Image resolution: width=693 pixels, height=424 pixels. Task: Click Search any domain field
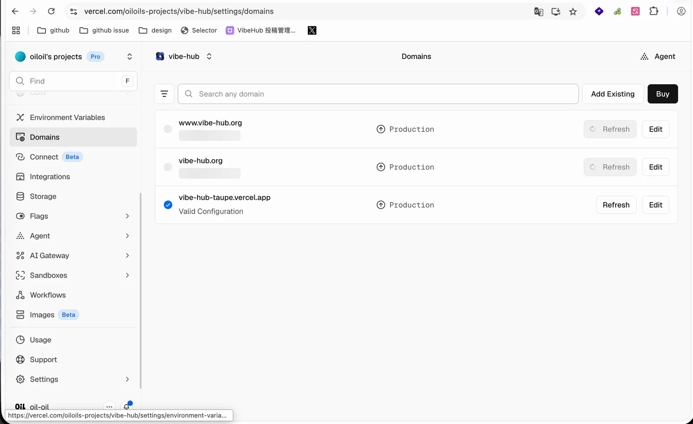[378, 94]
